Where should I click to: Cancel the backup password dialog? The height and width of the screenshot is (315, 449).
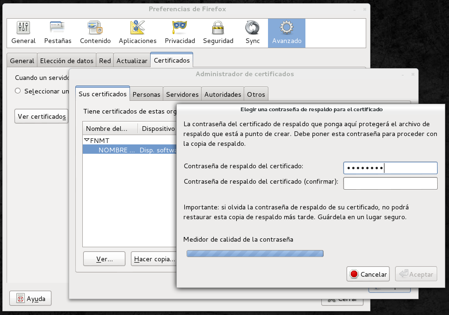click(x=368, y=274)
